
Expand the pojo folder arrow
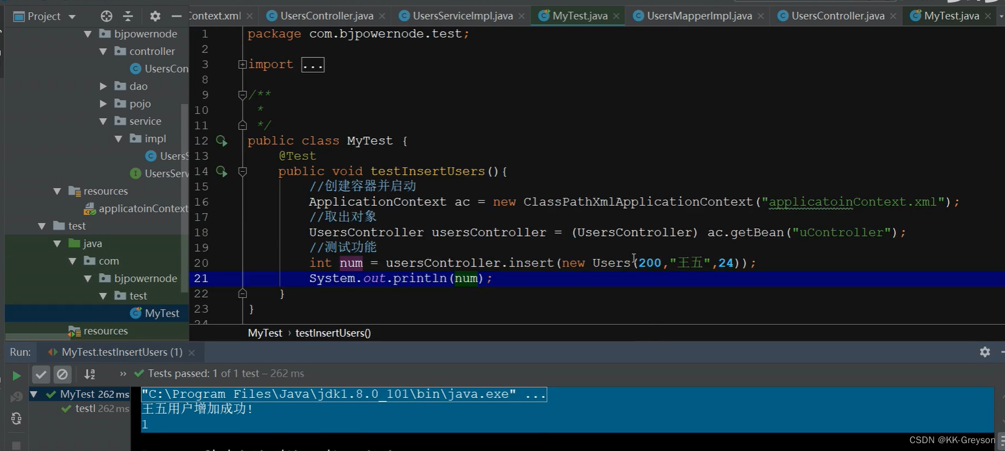click(103, 104)
